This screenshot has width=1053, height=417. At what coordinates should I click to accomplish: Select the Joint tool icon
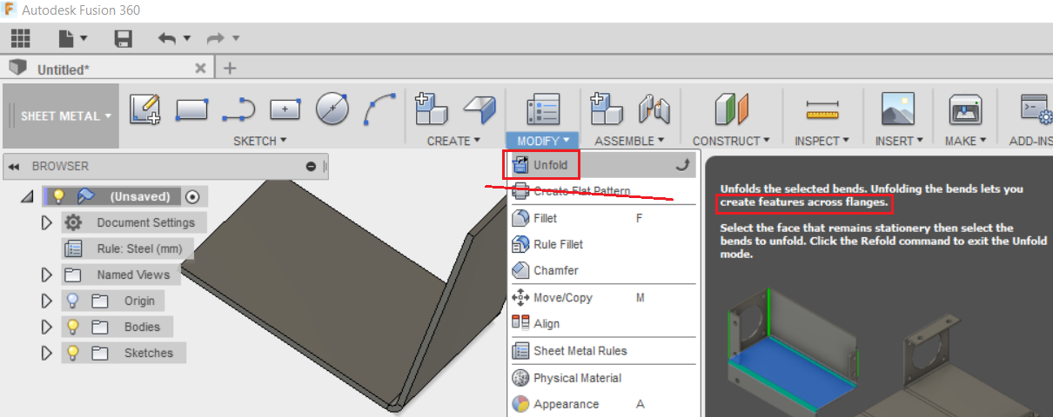(654, 109)
